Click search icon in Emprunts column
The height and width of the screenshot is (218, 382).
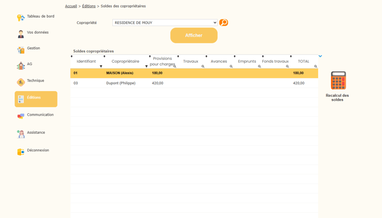click(259, 67)
